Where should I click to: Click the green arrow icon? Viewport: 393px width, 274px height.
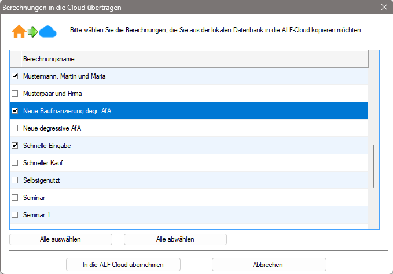point(33,31)
